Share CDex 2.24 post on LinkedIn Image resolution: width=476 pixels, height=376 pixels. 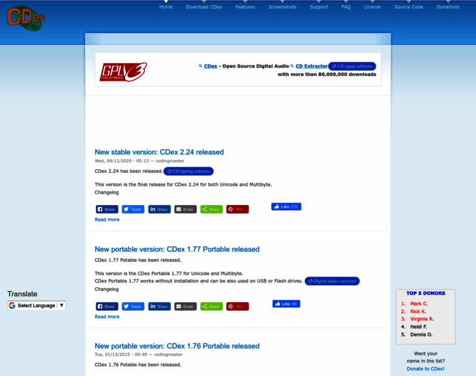pos(159,209)
